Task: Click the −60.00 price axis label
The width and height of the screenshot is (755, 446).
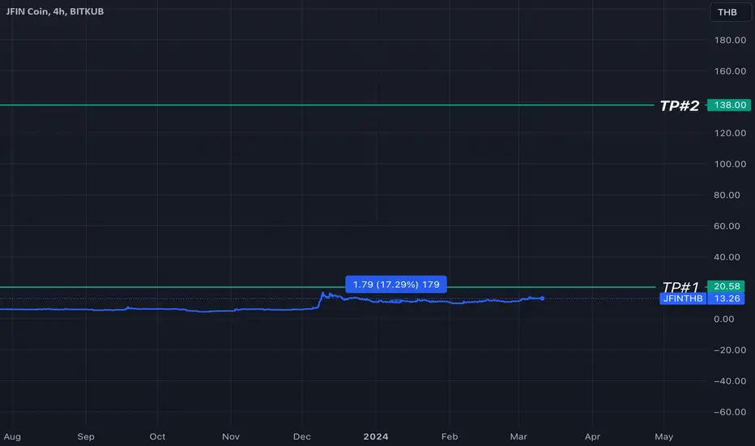Action: click(x=730, y=412)
